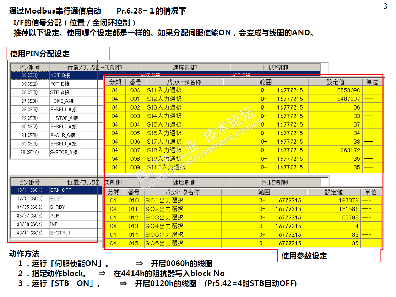Select pin 32 (SI9) row

pos(30,144)
